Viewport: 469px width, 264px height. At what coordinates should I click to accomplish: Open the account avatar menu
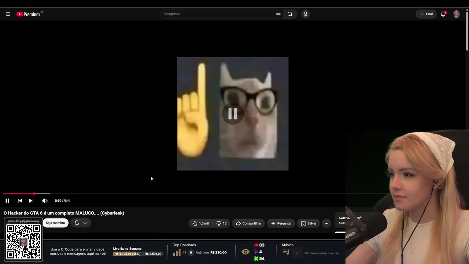(456, 14)
